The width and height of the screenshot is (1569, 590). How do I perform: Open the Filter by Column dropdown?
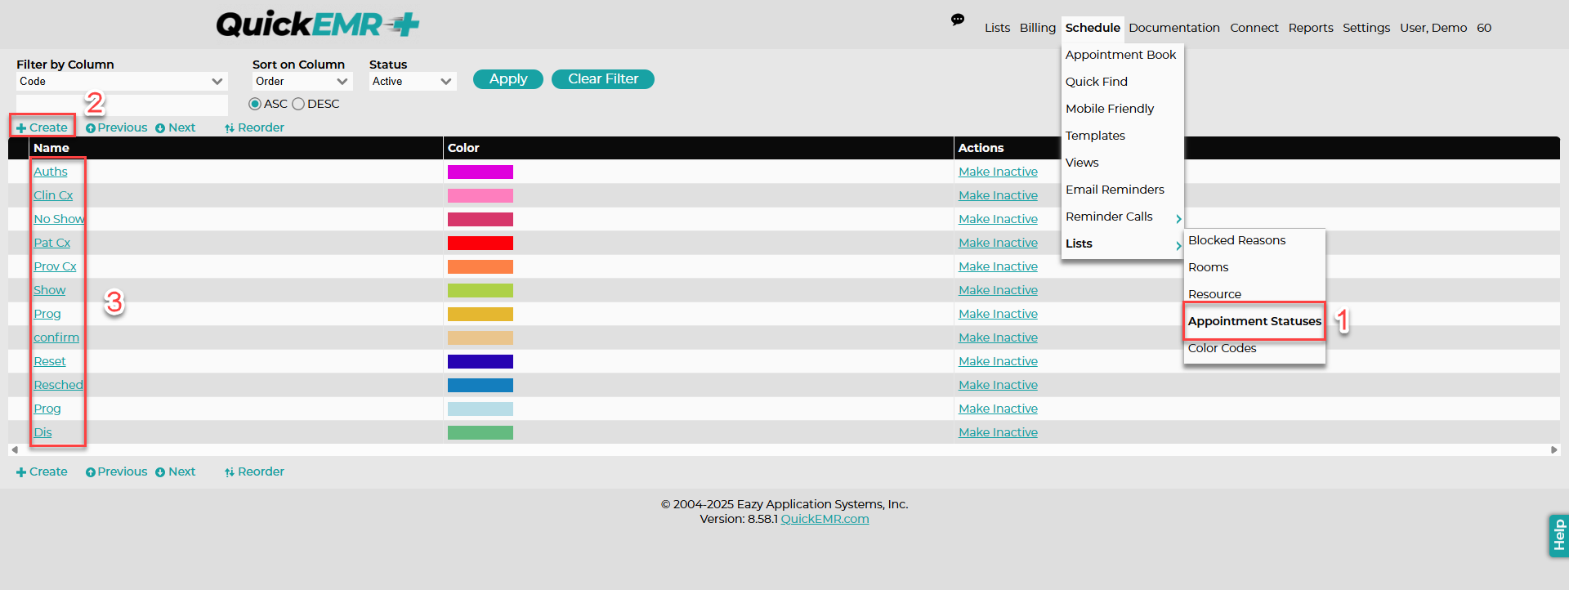122,81
